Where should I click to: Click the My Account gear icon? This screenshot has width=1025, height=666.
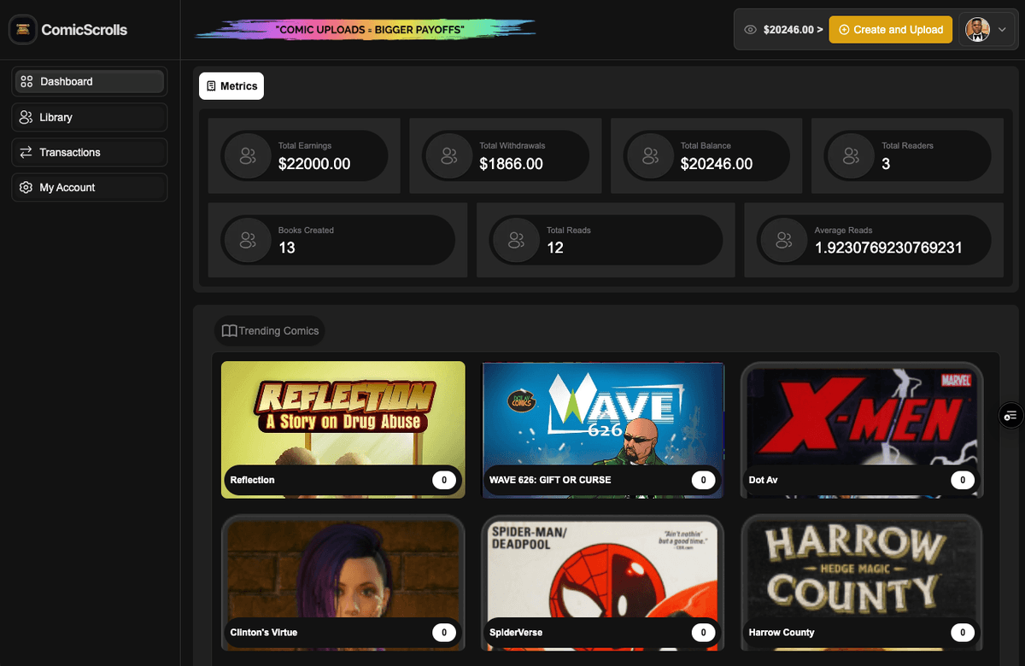click(26, 187)
